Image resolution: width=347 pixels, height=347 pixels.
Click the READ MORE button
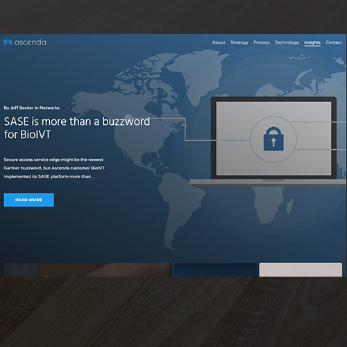click(x=29, y=200)
